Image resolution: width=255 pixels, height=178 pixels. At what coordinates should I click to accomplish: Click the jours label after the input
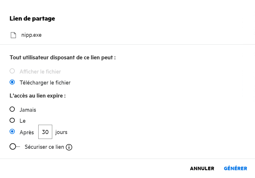coord(61,132)
